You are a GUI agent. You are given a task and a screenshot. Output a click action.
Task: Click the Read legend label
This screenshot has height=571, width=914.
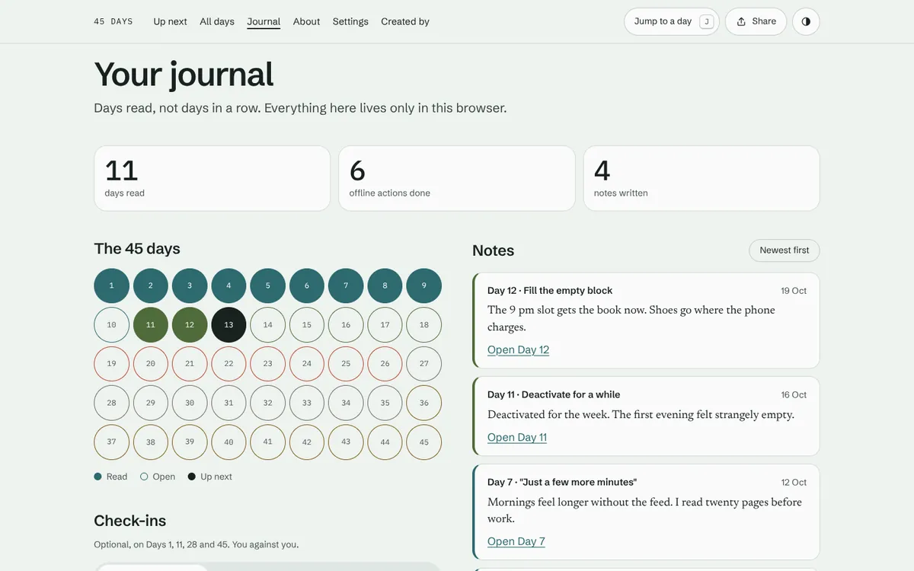[x=117, y=477]
